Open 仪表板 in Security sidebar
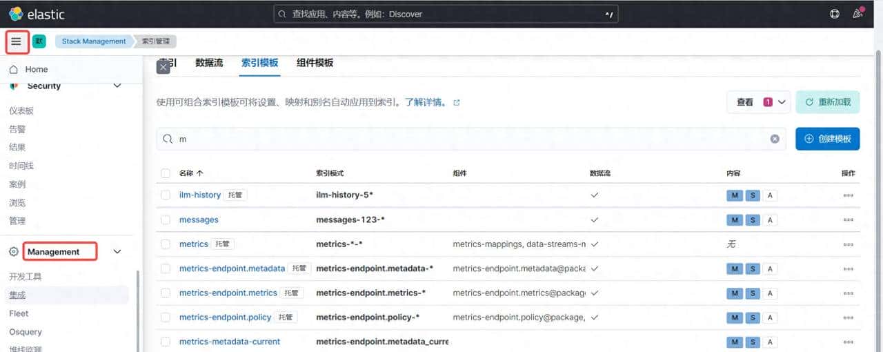This screenshot has width=883, height=352. (21, 110)
